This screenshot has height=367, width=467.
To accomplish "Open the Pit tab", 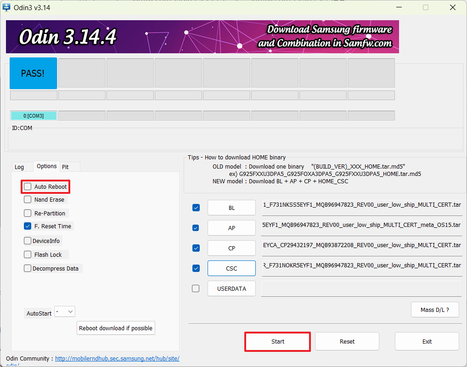I will (65, 167).
